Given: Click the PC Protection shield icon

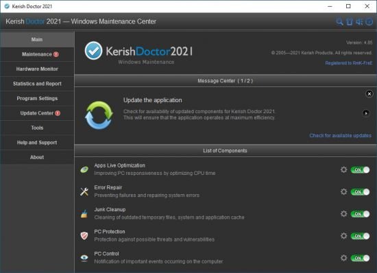Looking at the screenshot, I should click(x=84, y=236).
